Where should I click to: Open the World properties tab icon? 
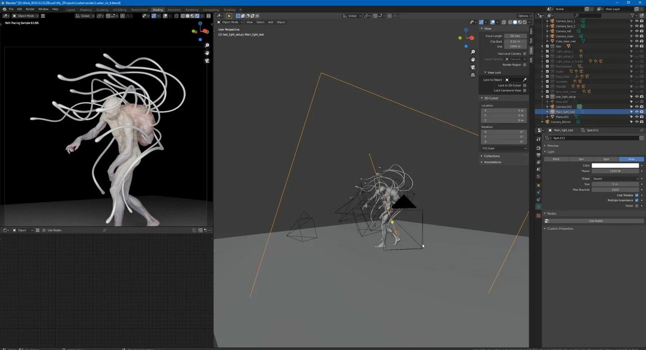pyautogui.click(x=538, y=177)
